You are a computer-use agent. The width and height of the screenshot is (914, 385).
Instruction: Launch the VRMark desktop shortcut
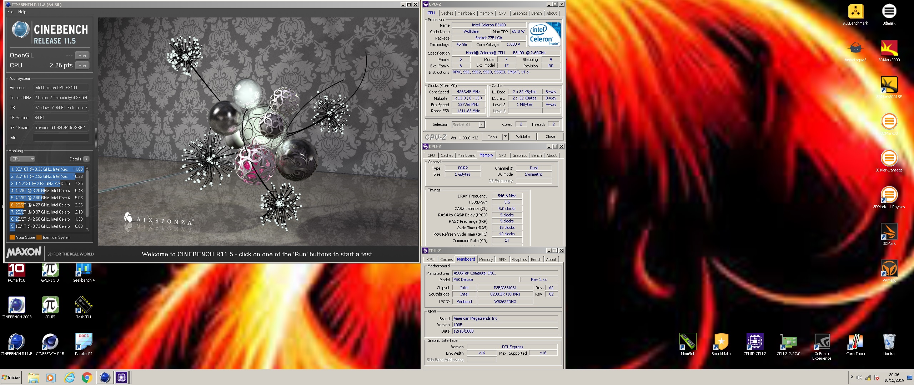[889, 271]
